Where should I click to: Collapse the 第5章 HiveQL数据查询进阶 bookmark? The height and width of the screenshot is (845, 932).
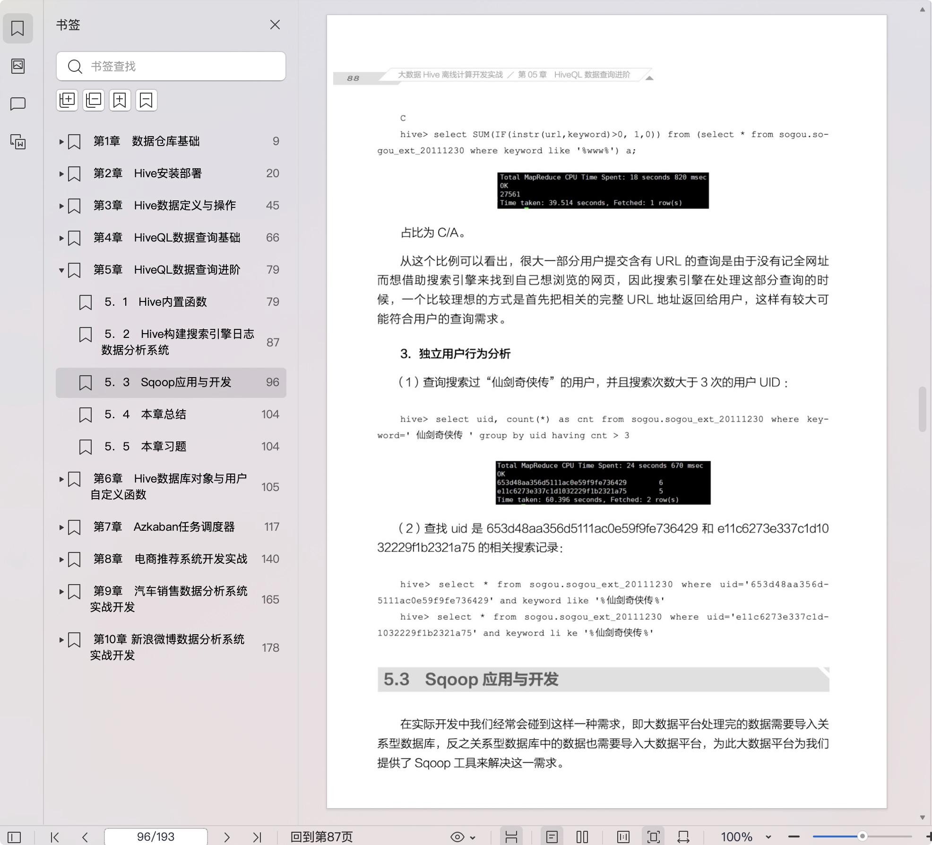(x=61, y=270)
